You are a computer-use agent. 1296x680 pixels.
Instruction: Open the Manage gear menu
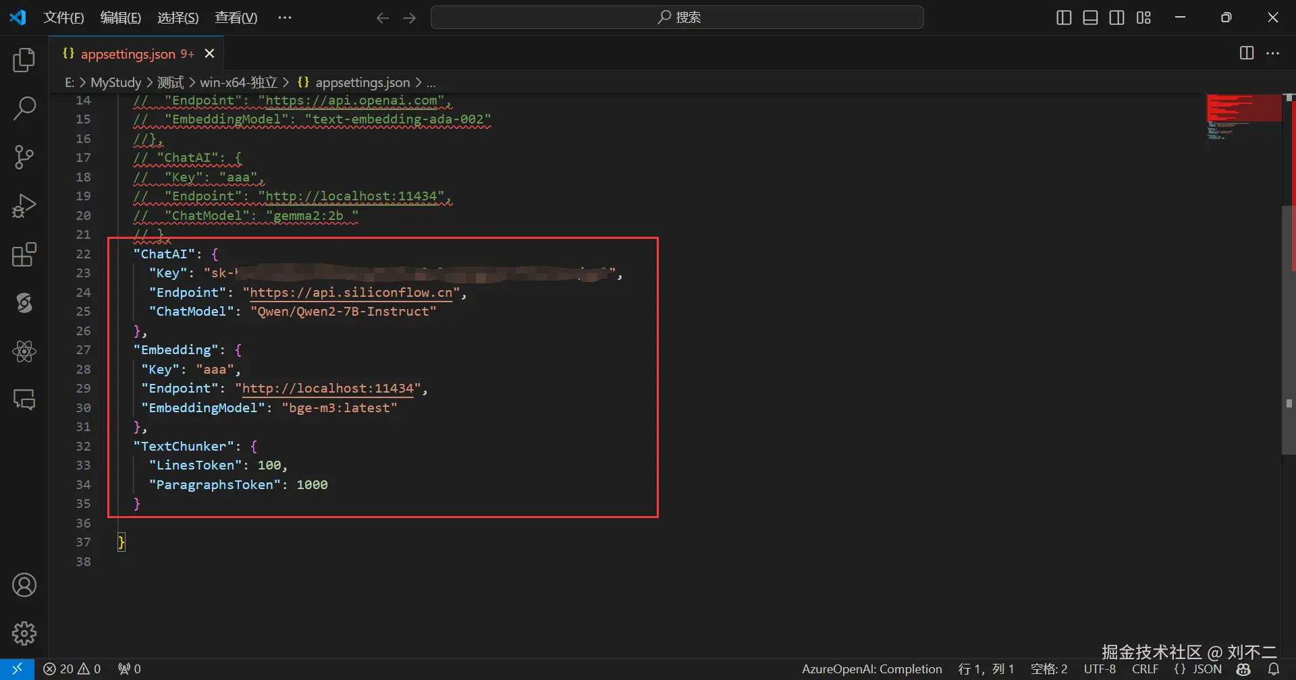24,633
